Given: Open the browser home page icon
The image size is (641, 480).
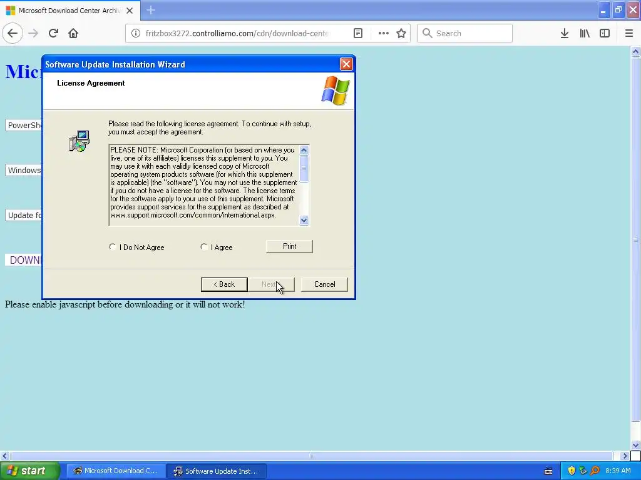Looking at the screenshot, I should coord(73,33).
